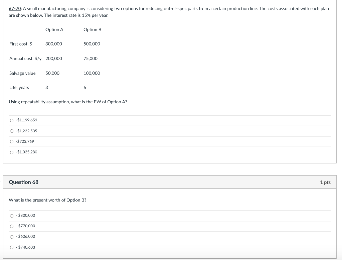Click "What is the present worth of Option B?"
This screenshot has height=260, width=342.
pos(47,200)
